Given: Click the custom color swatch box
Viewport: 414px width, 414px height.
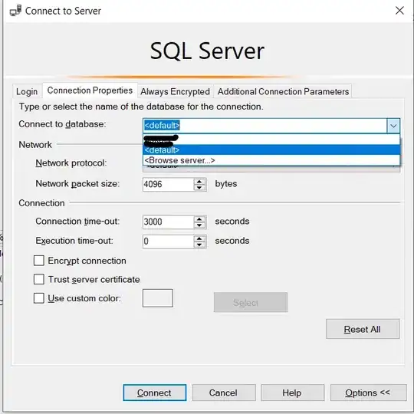Looking at the screenshot, I should point(158,298).
